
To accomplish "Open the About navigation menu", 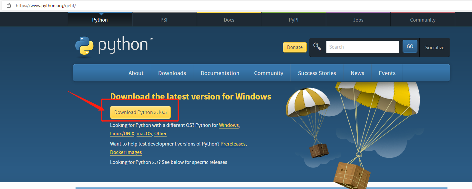I will (x=136, y=73).
